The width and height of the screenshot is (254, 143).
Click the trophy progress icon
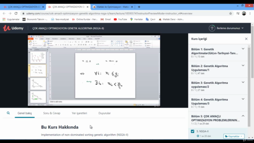212,28
